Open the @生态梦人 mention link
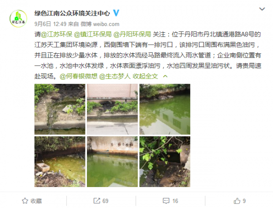 coord(115,76)
